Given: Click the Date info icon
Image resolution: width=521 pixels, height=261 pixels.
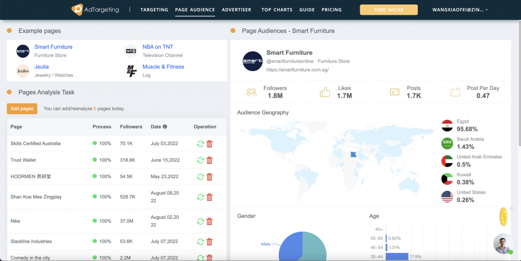Looking at the screenshot, I should pyautogui.click(x=165, y=126).
